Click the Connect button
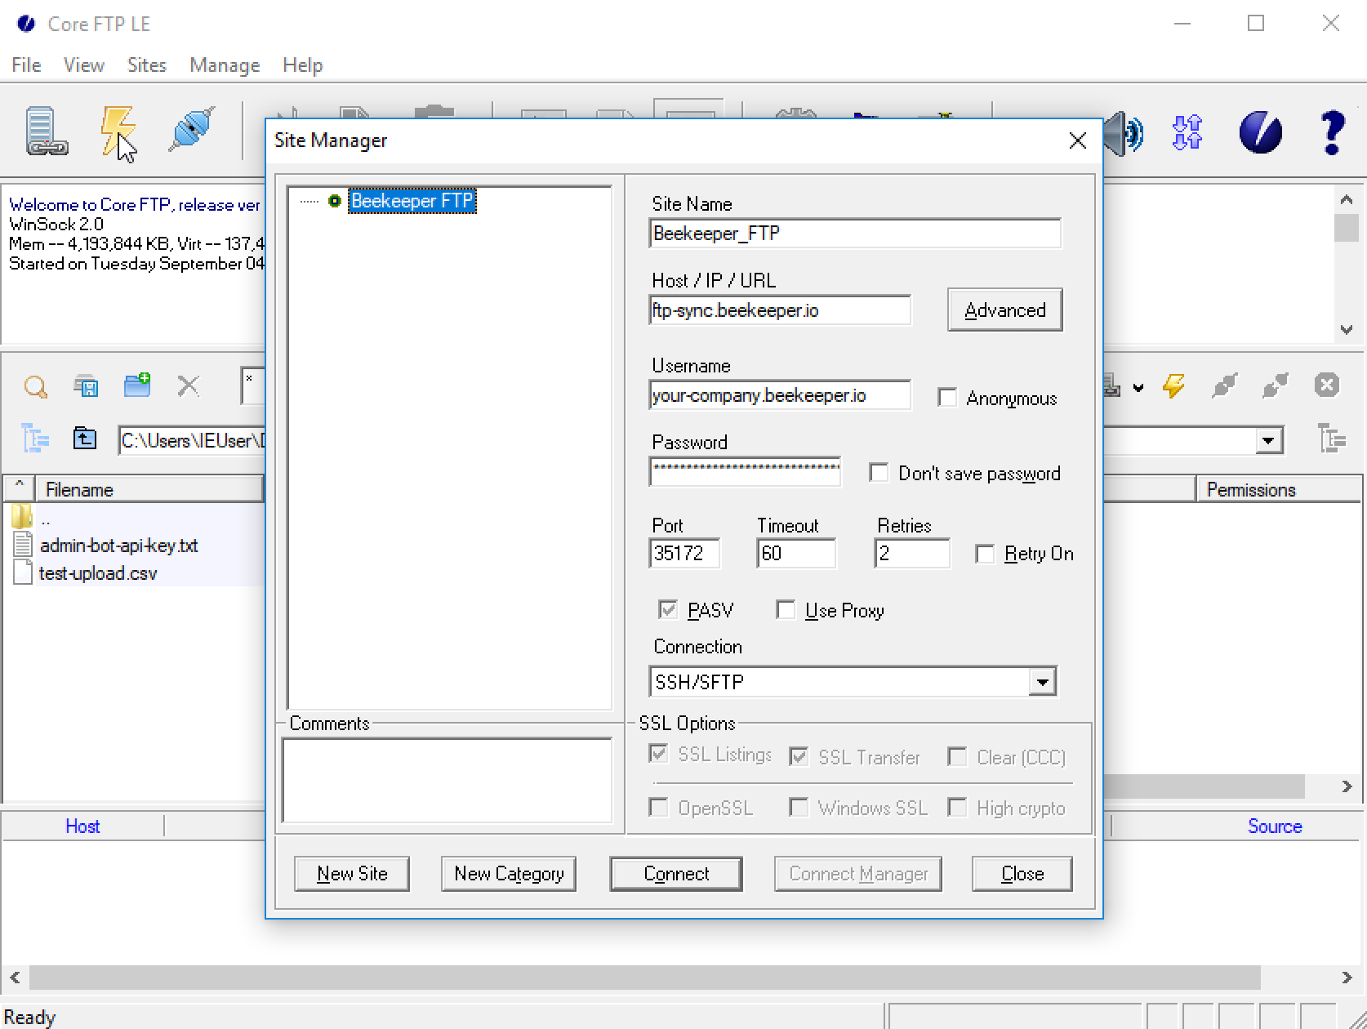Image resolution: width=1367 pixels, height=1029 pixels. pos(676,874)
